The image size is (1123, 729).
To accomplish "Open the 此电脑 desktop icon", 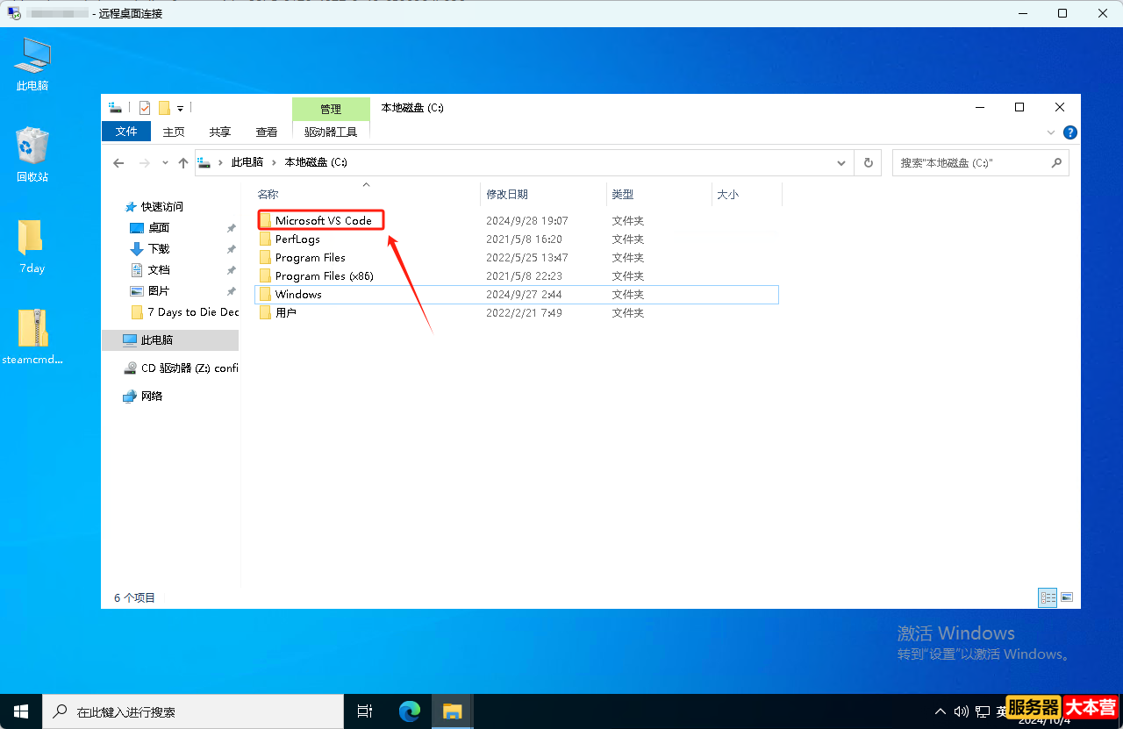I will pos(32,64).
